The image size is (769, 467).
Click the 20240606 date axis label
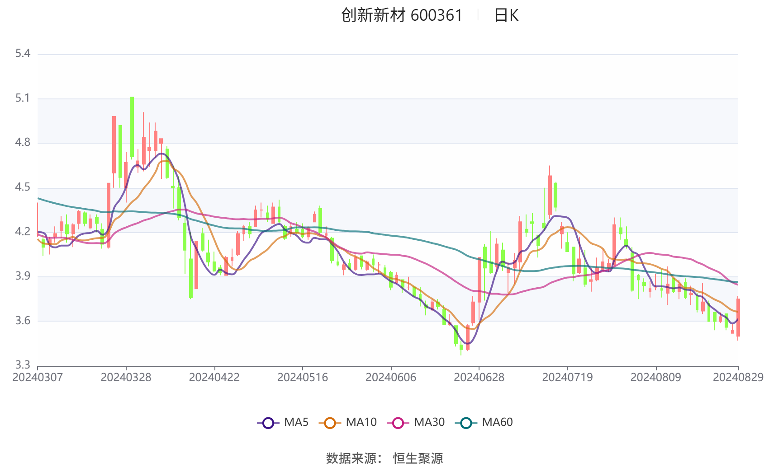pos(391,377)
